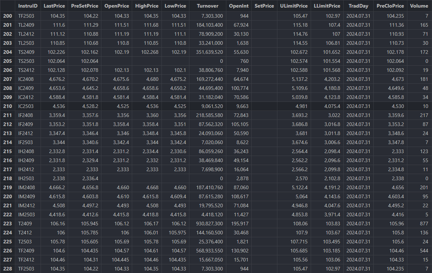Select OpenInt value 195,917
The width and height of the screenshot is (432, 273).
click(x=239, y=224)
